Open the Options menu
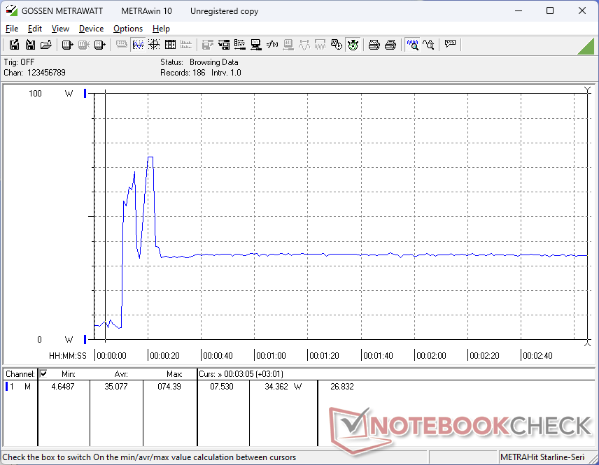Image resolution: width=599 pixels, height=465 pixels. pos(127,29)
